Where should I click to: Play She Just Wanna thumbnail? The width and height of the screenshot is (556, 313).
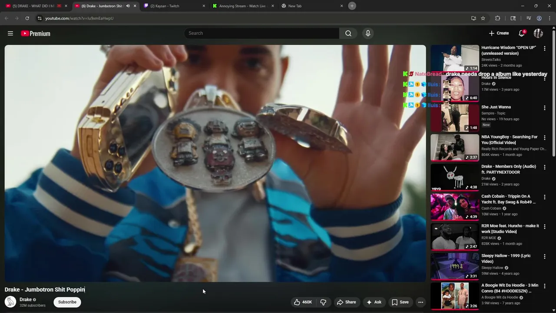pos(455,118)
